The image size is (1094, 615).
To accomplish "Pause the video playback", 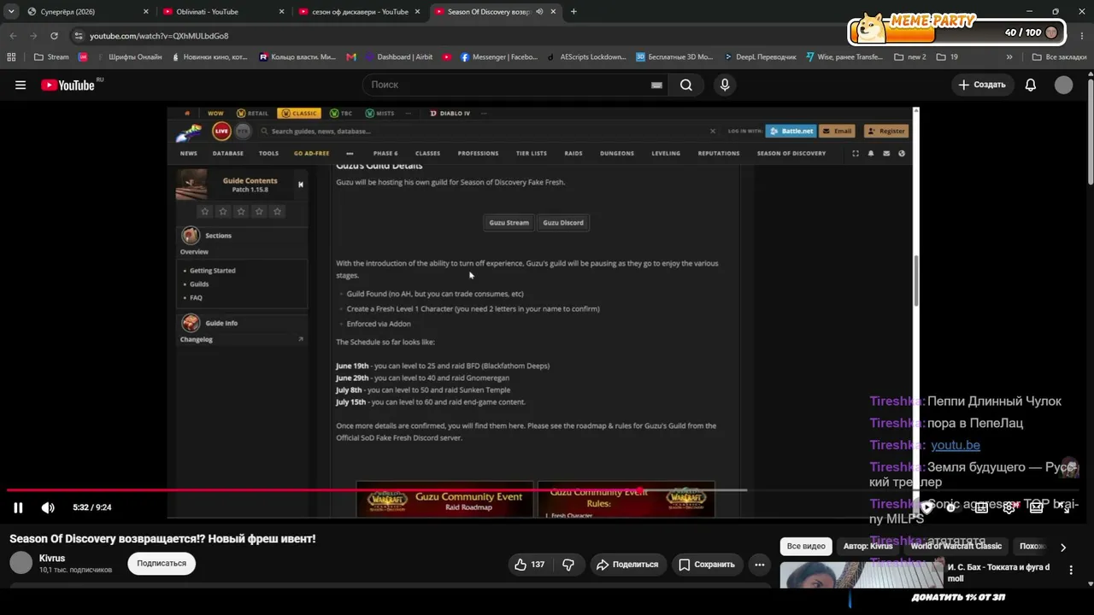I will tap(18, 507).
